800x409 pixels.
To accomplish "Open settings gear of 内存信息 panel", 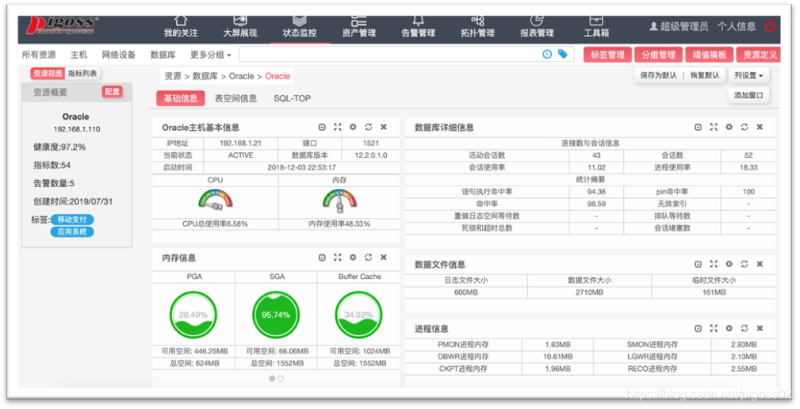I will coord(353,258).
